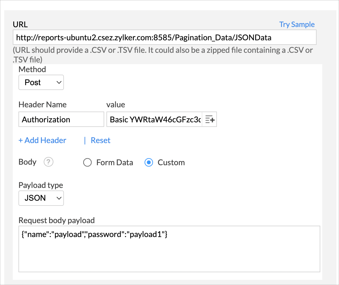Open the Method dropdown showing Post

(41, 83)
